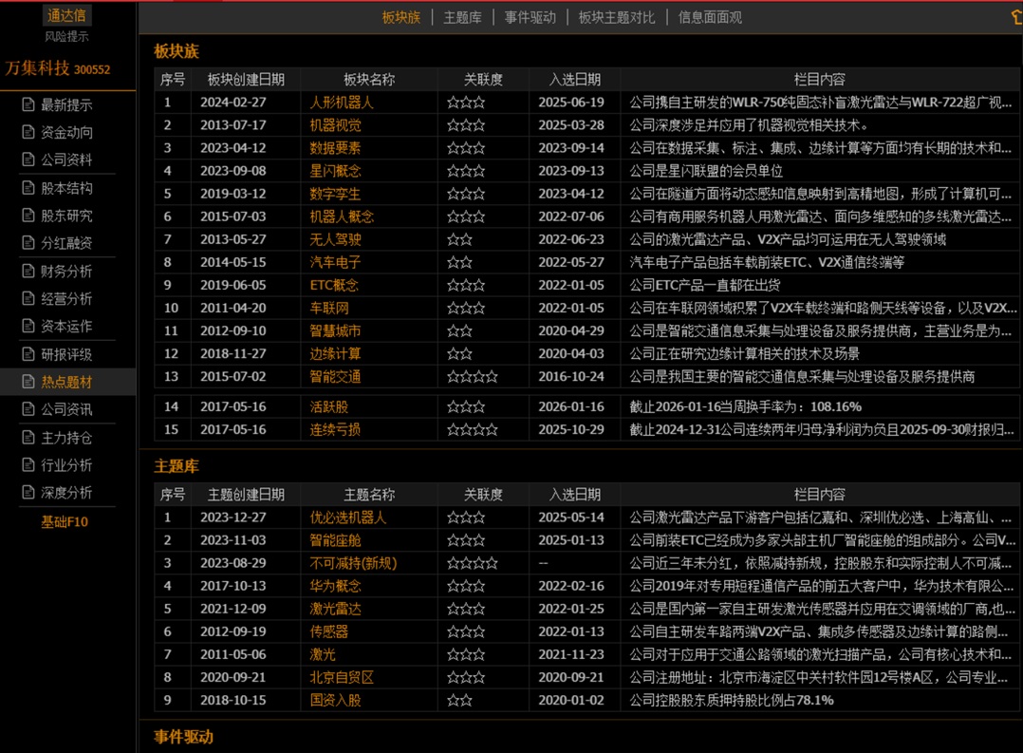Click the document icon beside 公司资讯
This screenshot has height=753, width=1023.
[x=28, y=409]
